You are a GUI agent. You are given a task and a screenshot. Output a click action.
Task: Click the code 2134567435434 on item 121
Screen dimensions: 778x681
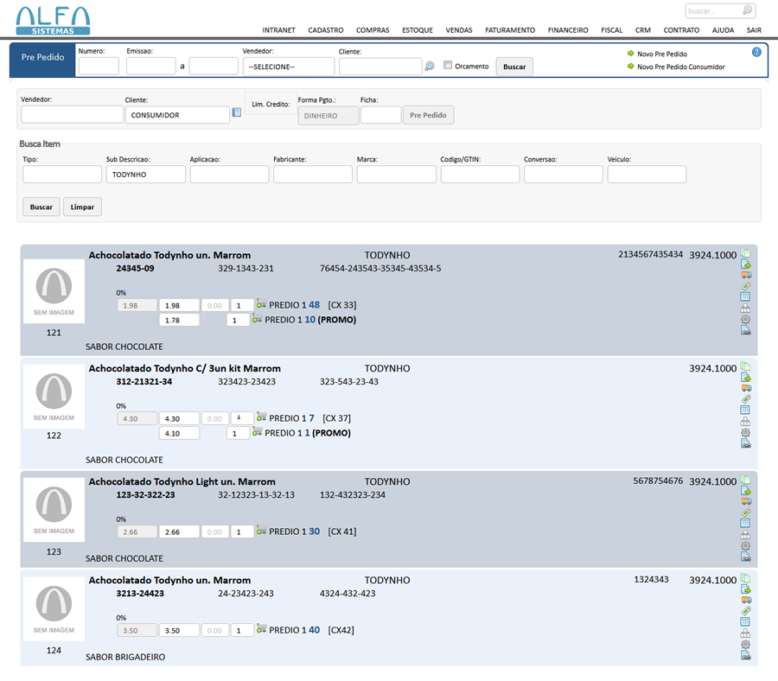click(650, 254)
